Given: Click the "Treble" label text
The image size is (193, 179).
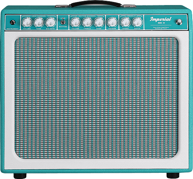Looking at the screenshot, I should click(87, 29).
